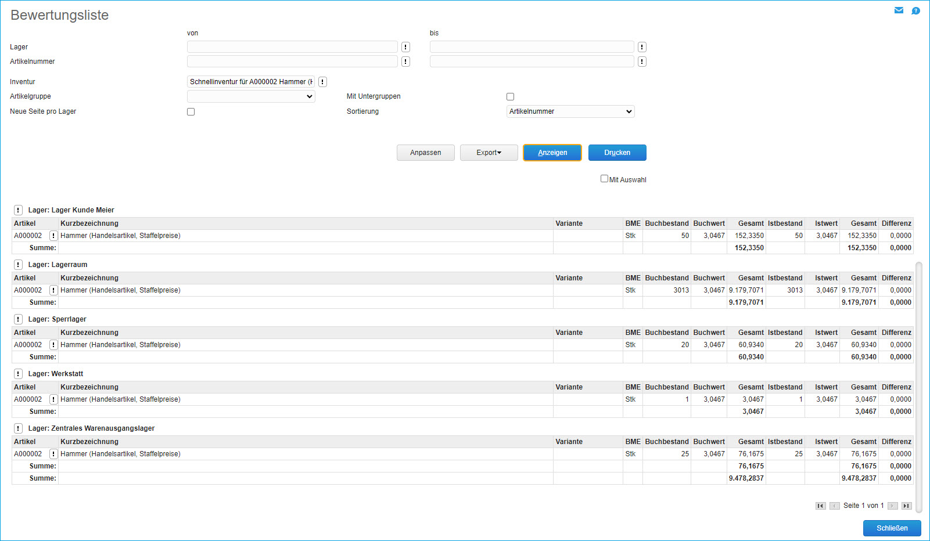Check the Mit Auswahl checkbox

(x=604, y=179)
